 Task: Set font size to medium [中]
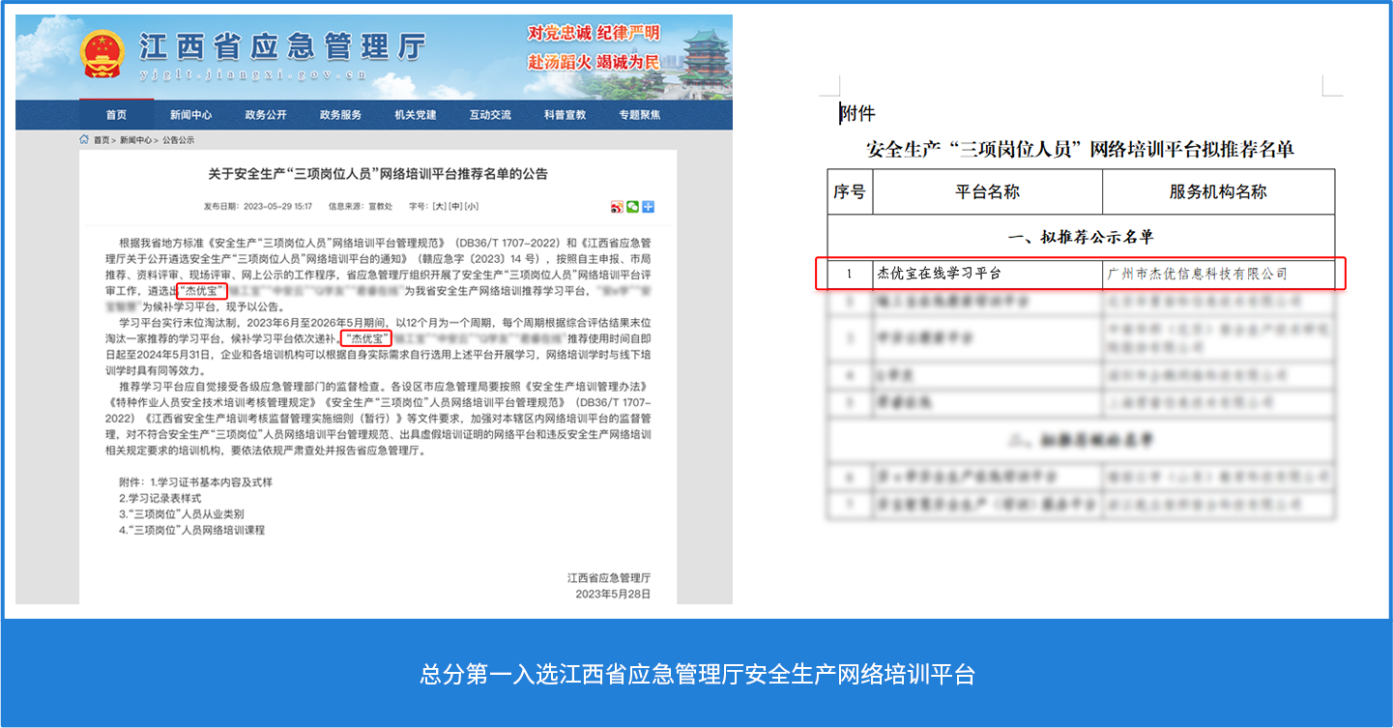[x=455, y=207]
